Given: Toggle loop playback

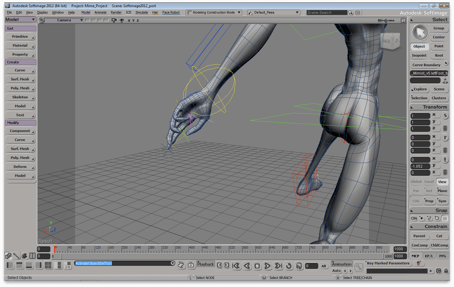Looking at the screenshot, I should 289,266.
